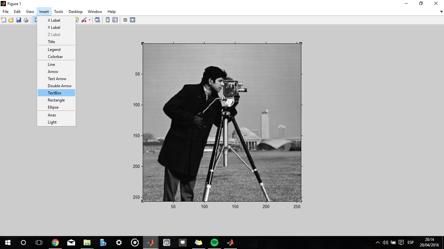Open the Mail app from the taskbar
This screenshot has height=249, width=444.
[x=71, y=243]
